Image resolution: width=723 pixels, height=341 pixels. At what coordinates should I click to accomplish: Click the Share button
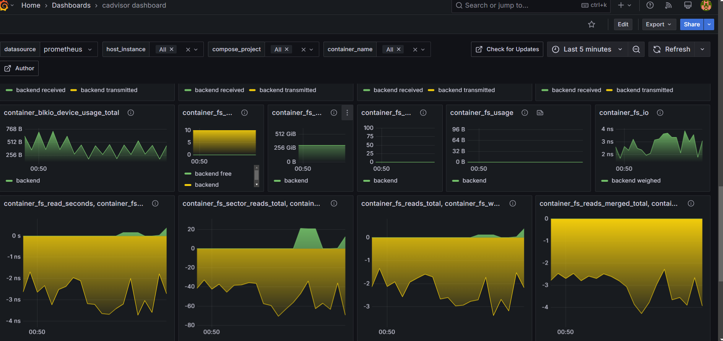pyautogui.click(x=692, y=24)
